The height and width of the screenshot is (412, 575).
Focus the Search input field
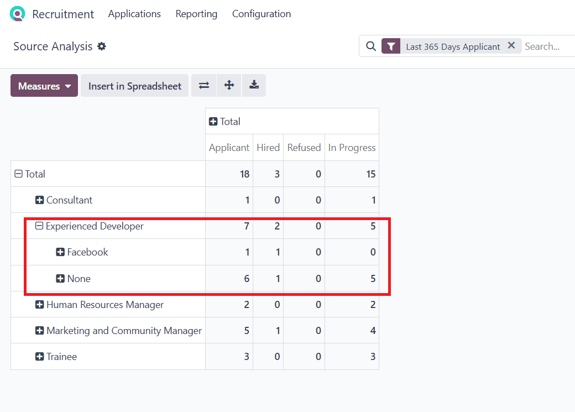tap(549, 46)
